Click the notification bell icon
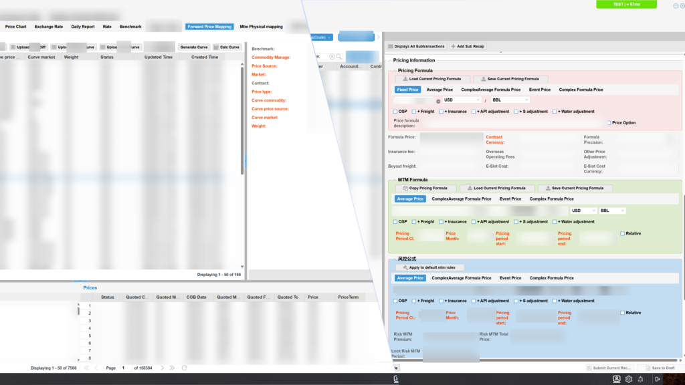The height and width of the screenshot is (385, 685). [x=641, y=379]
